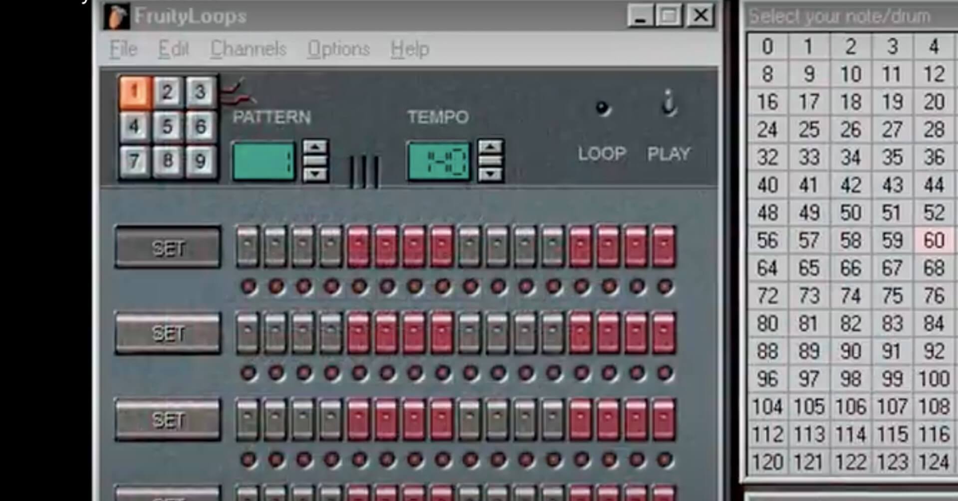Click first LED dot under second channel
Screen dimensions: 958x501
(248, 373)
